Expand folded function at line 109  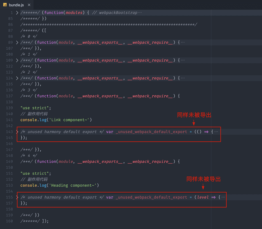(x=17, y=60)
